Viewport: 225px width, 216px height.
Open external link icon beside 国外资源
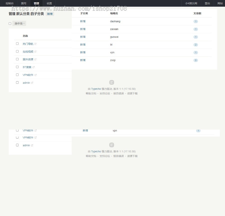click(35, 59)
